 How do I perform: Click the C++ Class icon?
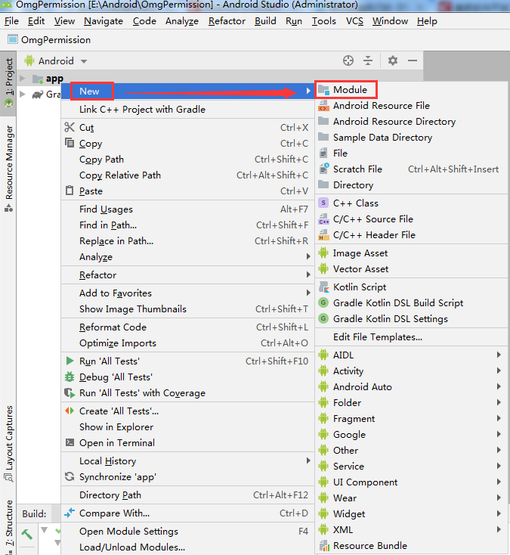(x=323, y=203)
